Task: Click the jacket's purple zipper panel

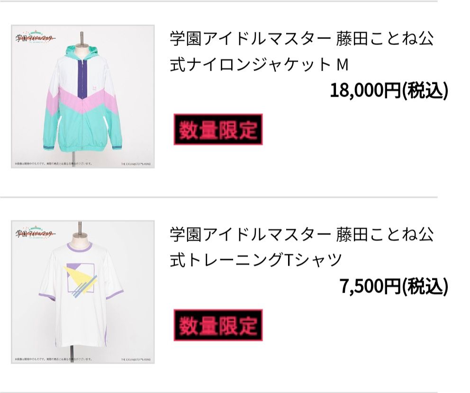Action: 82,78
